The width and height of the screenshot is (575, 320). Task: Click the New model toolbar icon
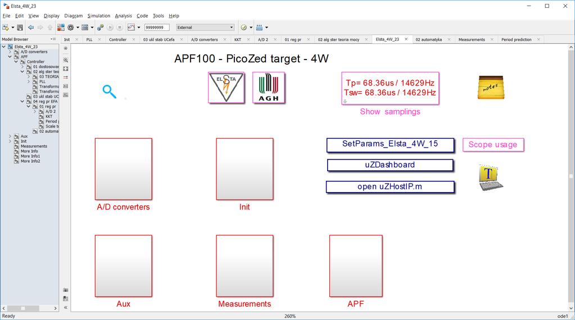pos(5,28)
